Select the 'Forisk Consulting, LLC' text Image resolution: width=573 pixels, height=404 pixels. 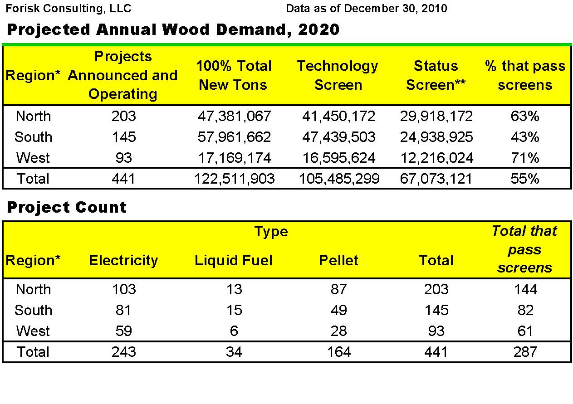point(68,8)
